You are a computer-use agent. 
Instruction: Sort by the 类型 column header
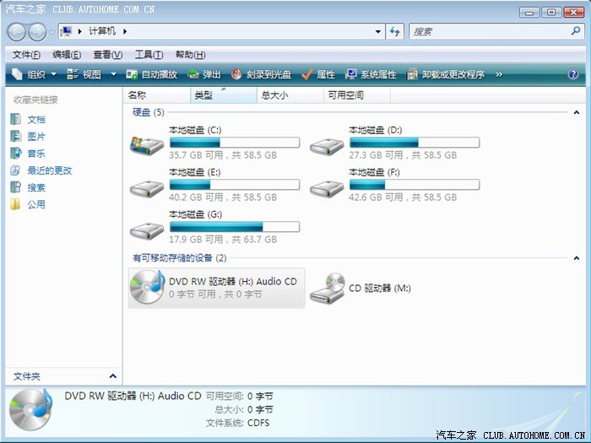[x=224, y=95]
